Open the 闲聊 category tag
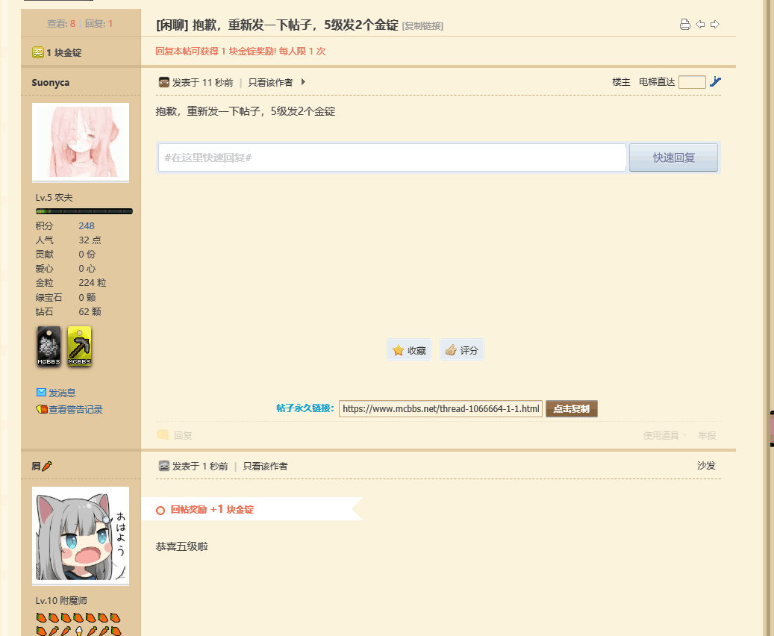This screenshot has height=636, width=774. (172, 25)
